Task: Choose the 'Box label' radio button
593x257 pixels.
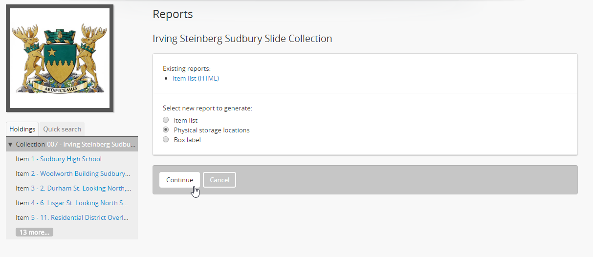Action: coord(166,140)
